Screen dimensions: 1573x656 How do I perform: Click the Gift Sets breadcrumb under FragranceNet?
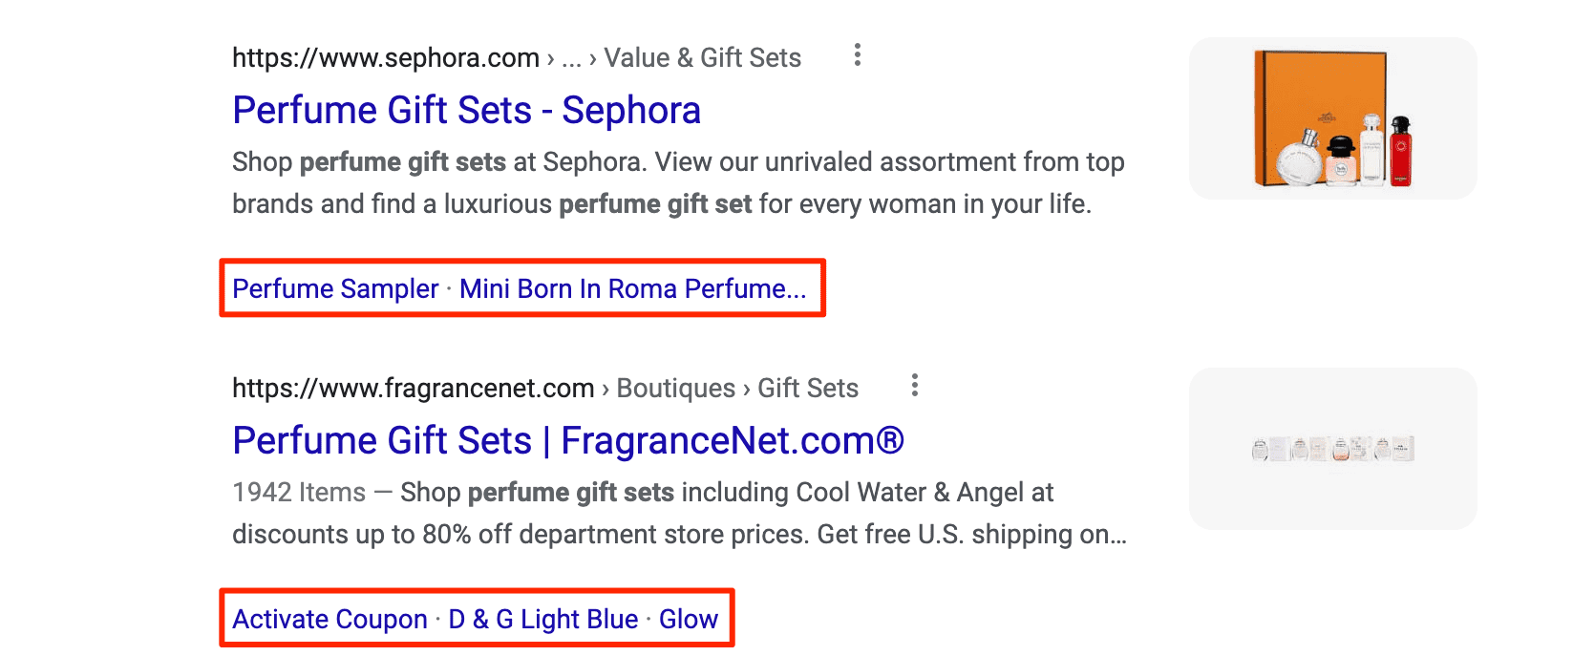[808, 389]
